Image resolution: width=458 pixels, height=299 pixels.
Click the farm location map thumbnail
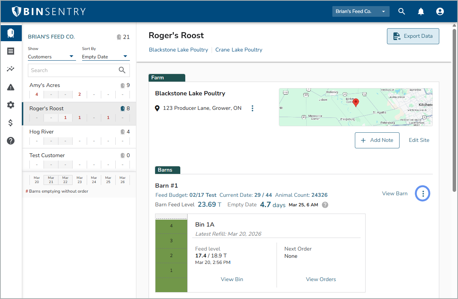pyautogui.click(x=356, y=107)
